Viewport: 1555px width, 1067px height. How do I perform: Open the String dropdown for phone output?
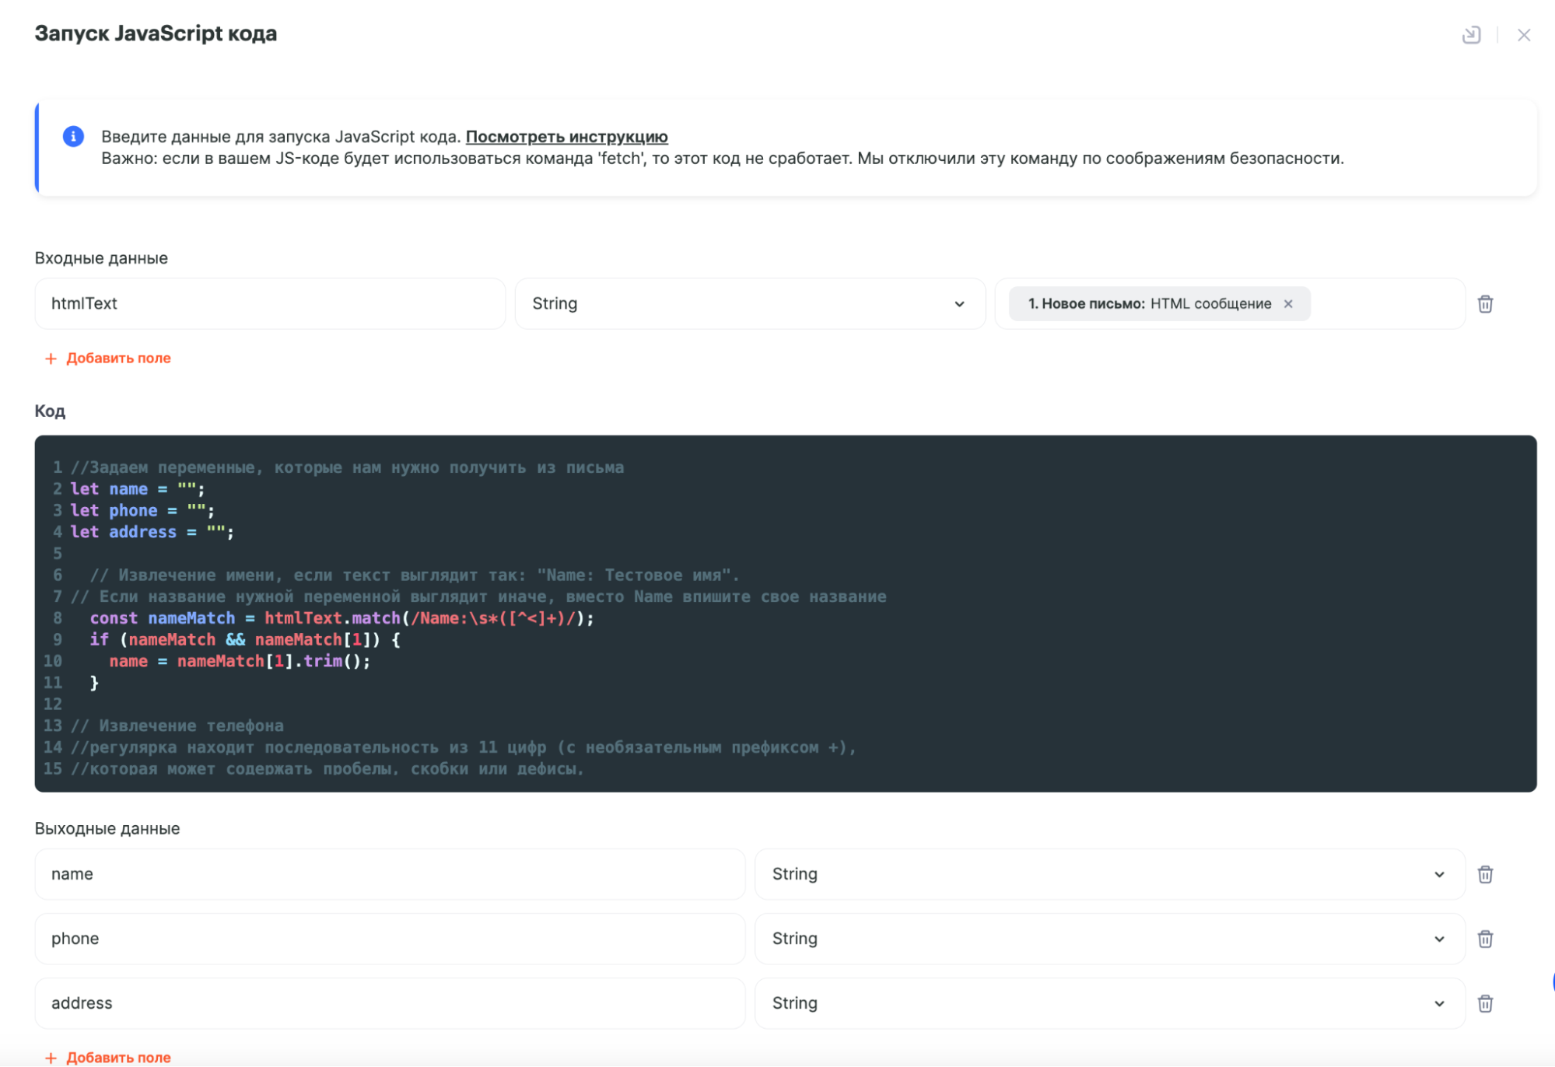[1110, 939]
